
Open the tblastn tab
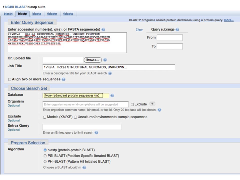point(52,13)
